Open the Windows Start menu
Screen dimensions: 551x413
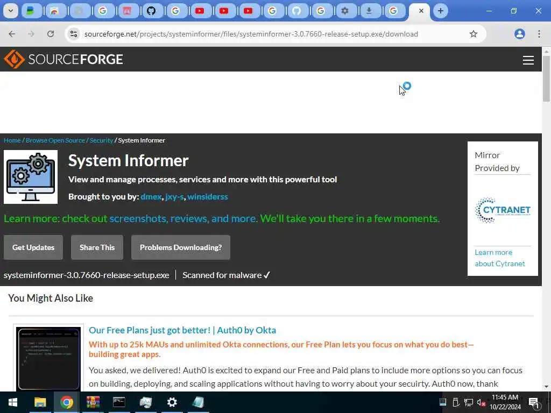click(x=13, y=402)
